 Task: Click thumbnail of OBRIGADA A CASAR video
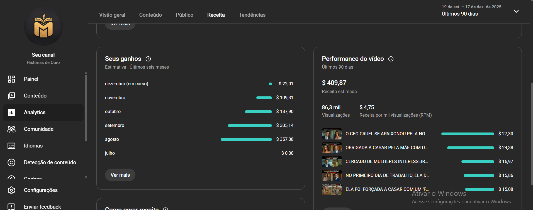click(x=332, y=148)
